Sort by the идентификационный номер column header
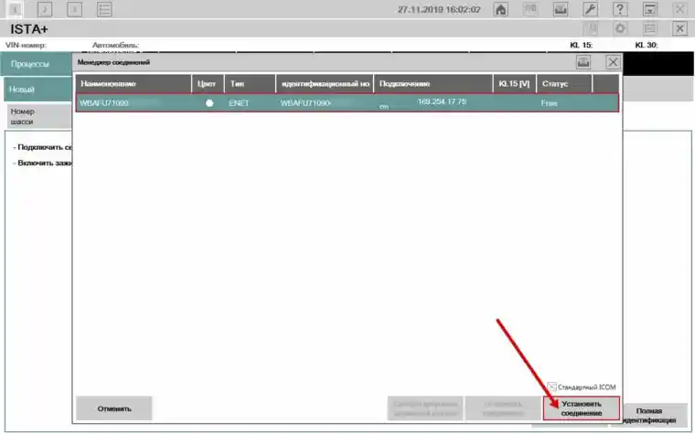The width and height of the screenshot is (695, 434). pyautogui.click(x=325, y=84)
